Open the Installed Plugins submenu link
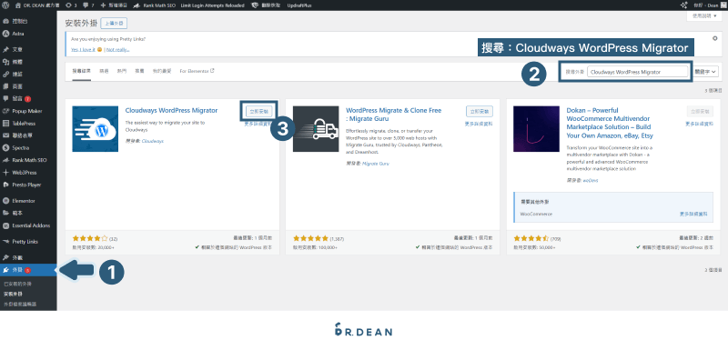Viewport: 728px width, 350px height. click(17, 284)
